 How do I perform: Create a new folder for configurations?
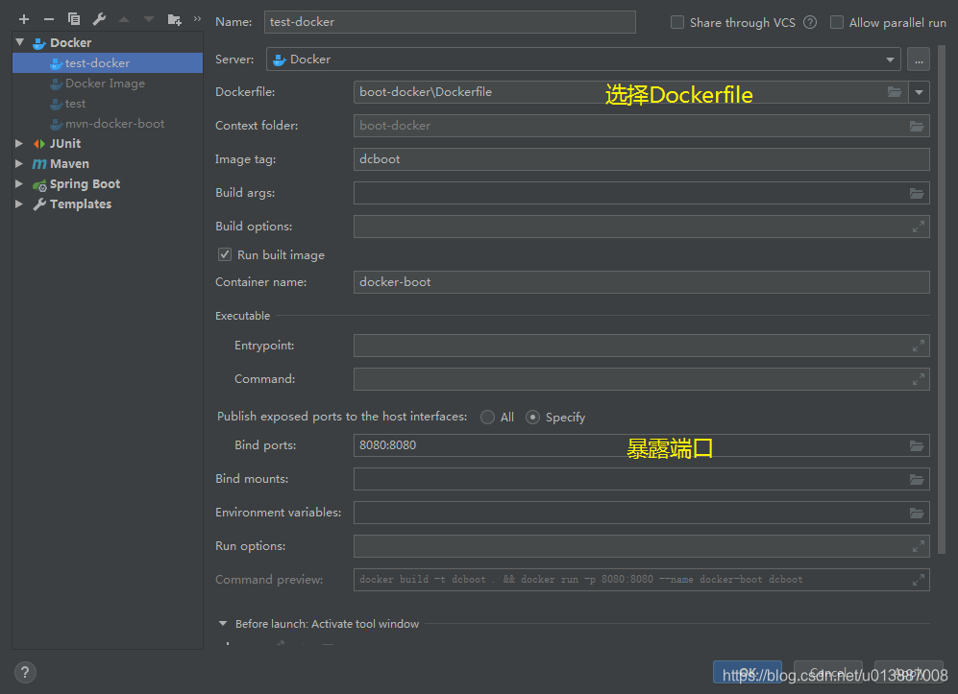(x=174, y=19)
